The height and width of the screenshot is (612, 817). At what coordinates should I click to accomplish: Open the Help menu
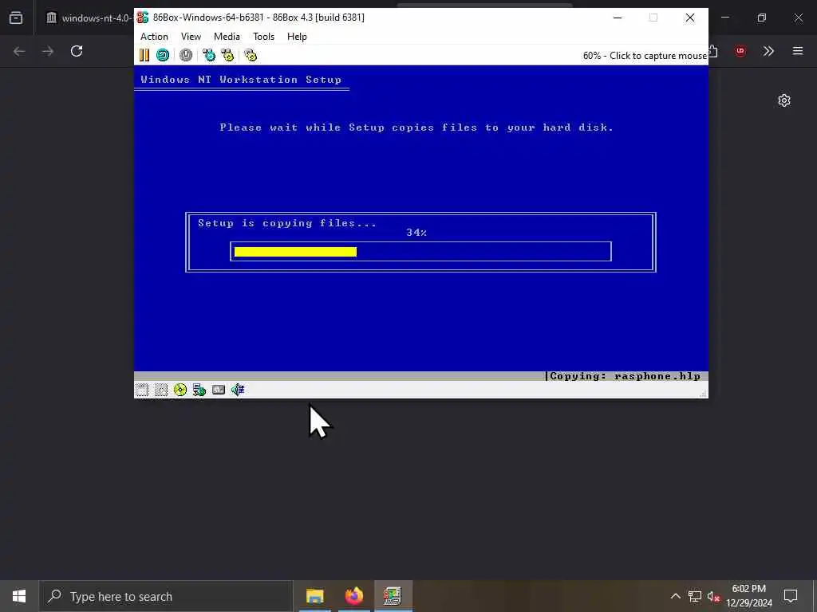(x=297, y=37)
